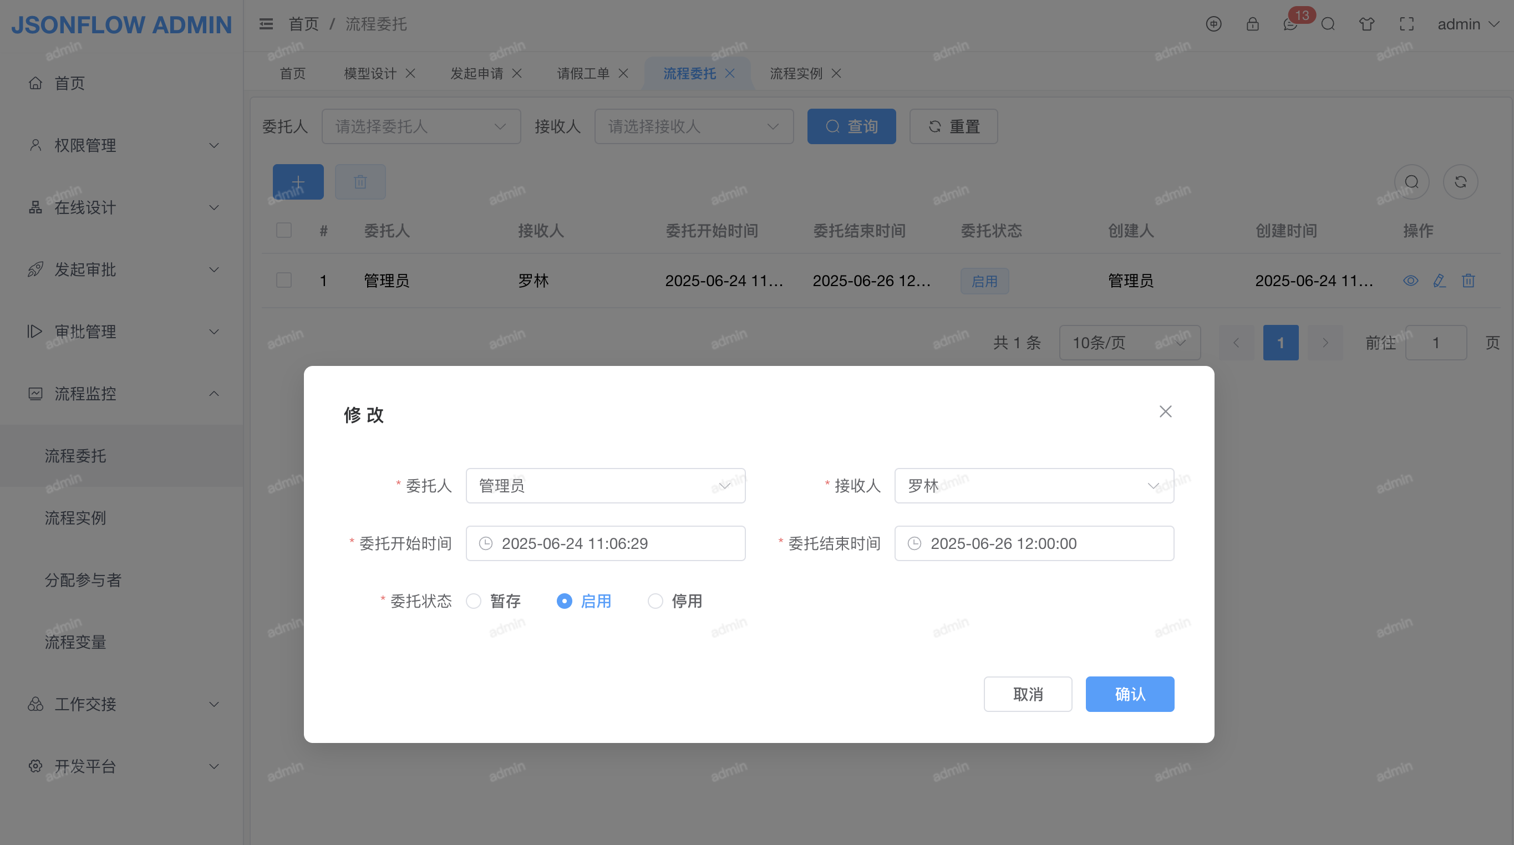The width and height of the screenshot is (1514, 845).
Task: Edit the 管理员 delegation row with pencil icon
Action: coord(1439,281)
